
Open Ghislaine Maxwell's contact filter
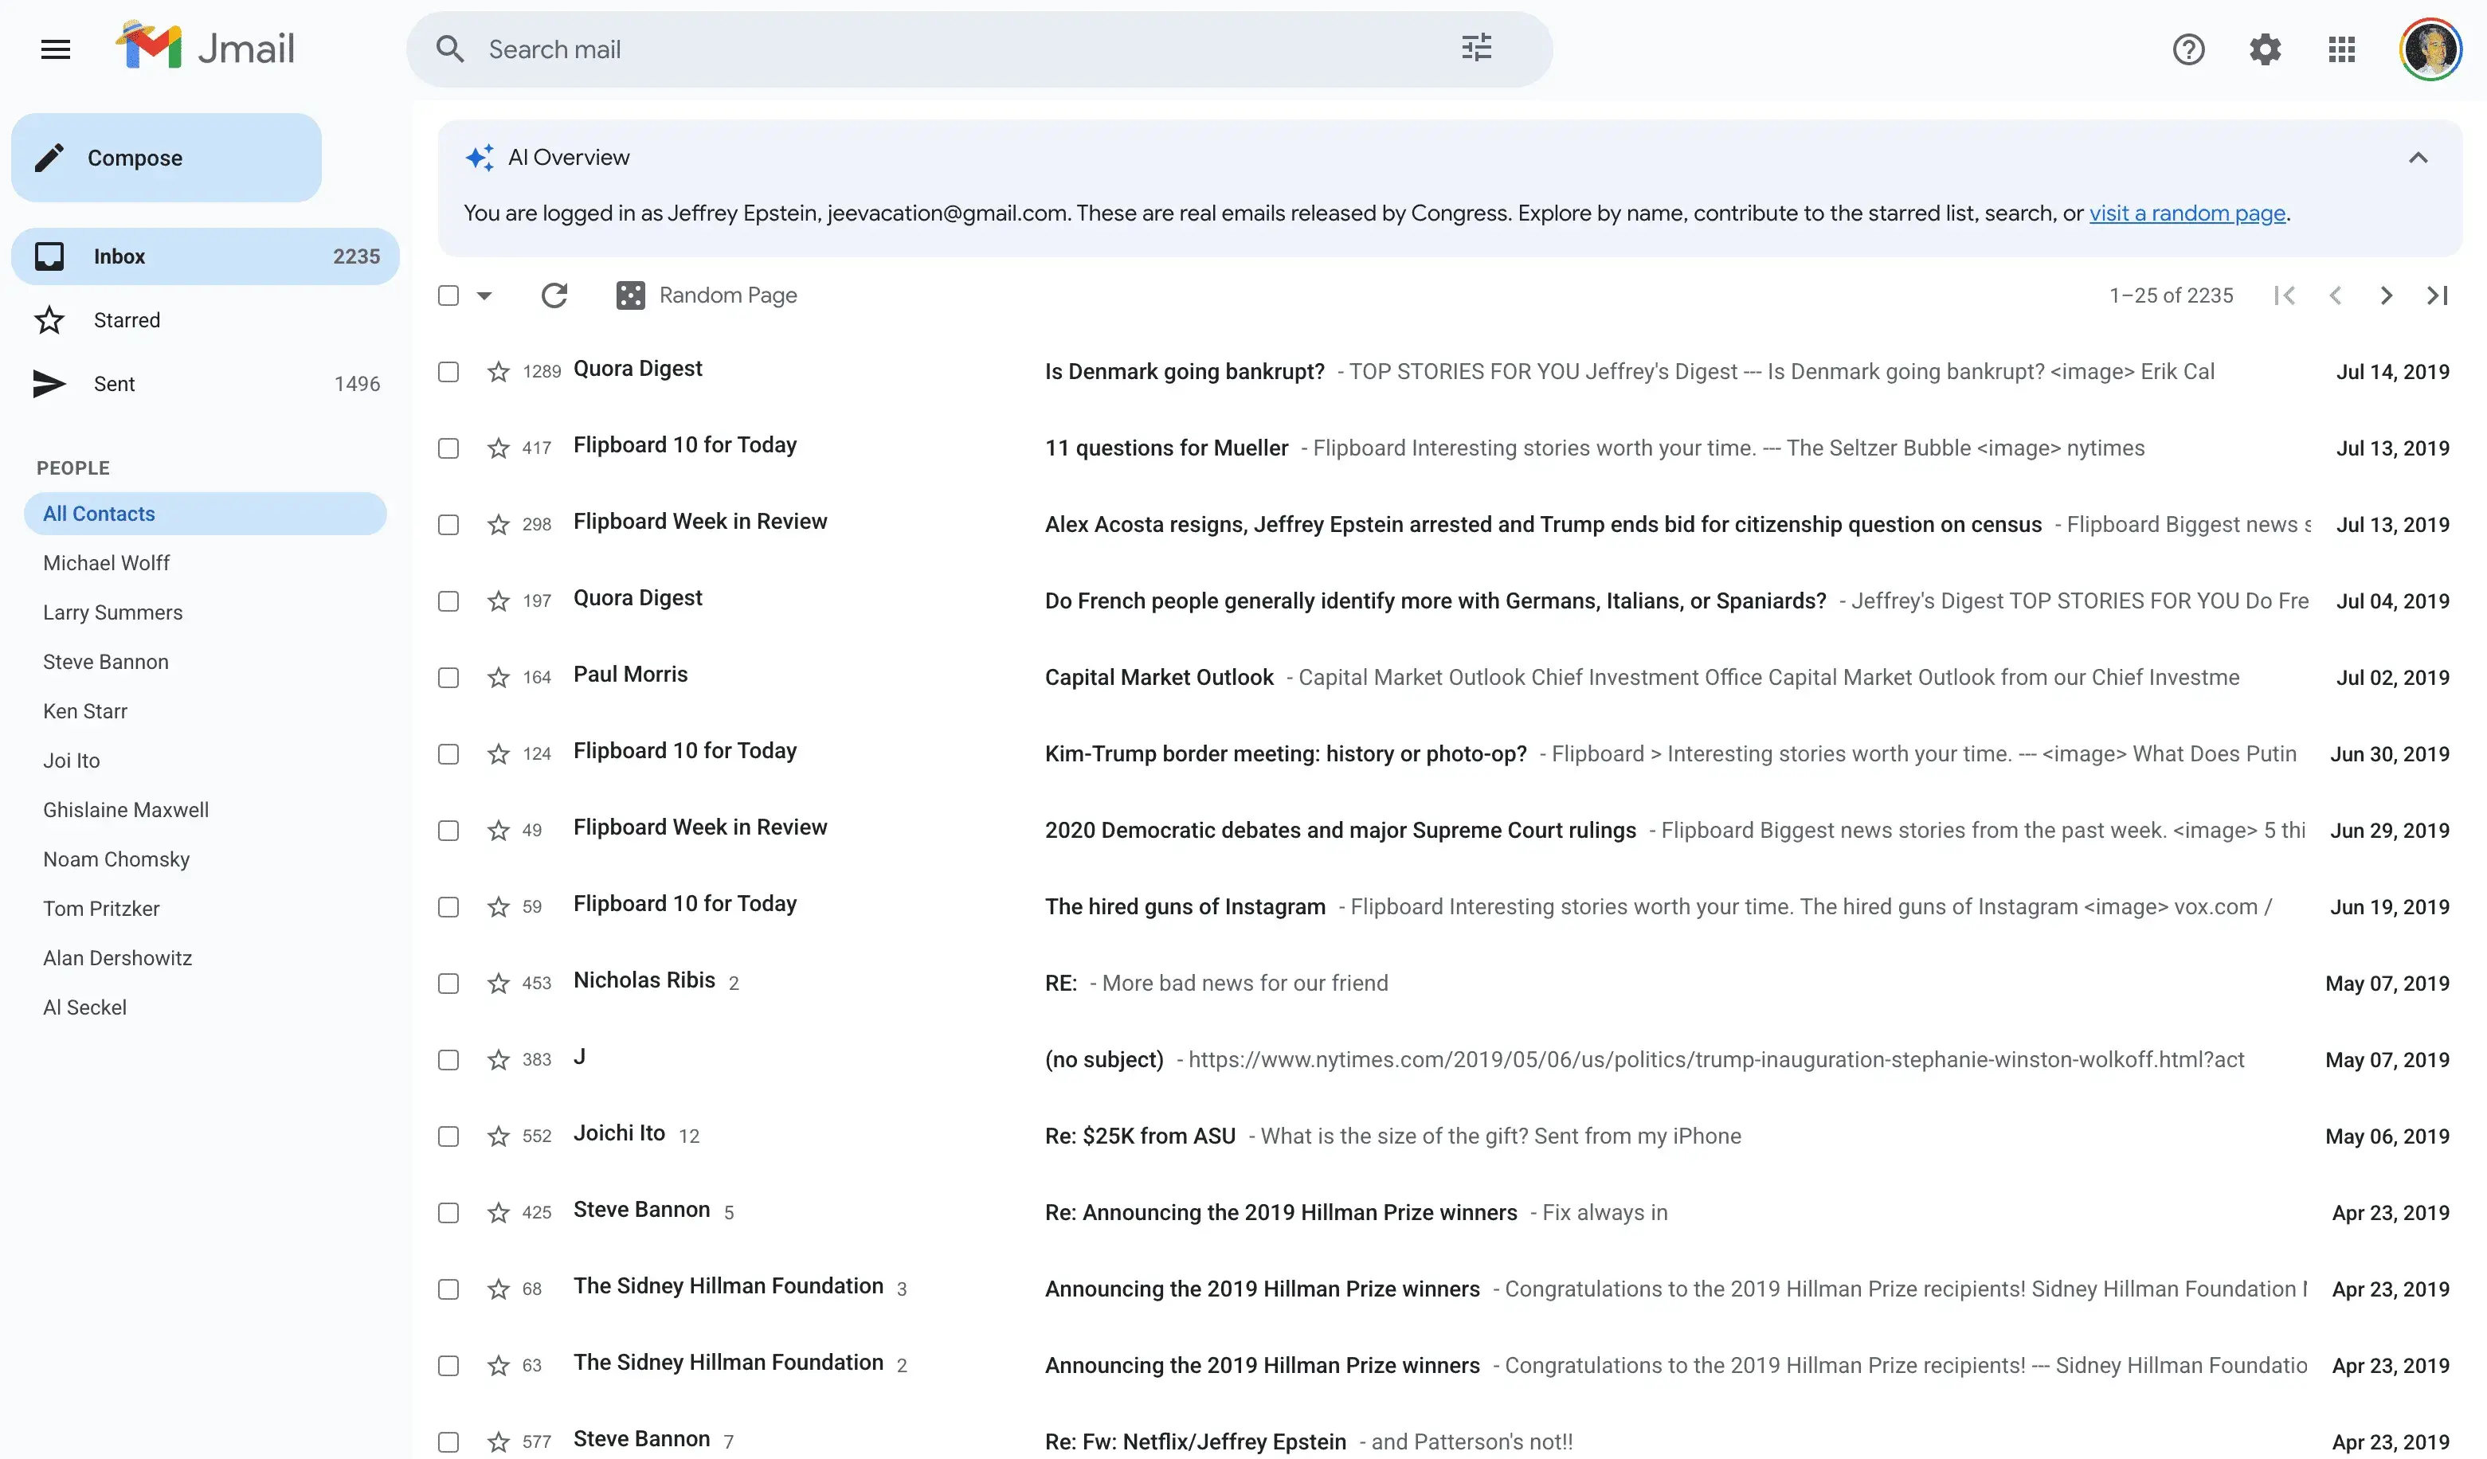(125, 809)
